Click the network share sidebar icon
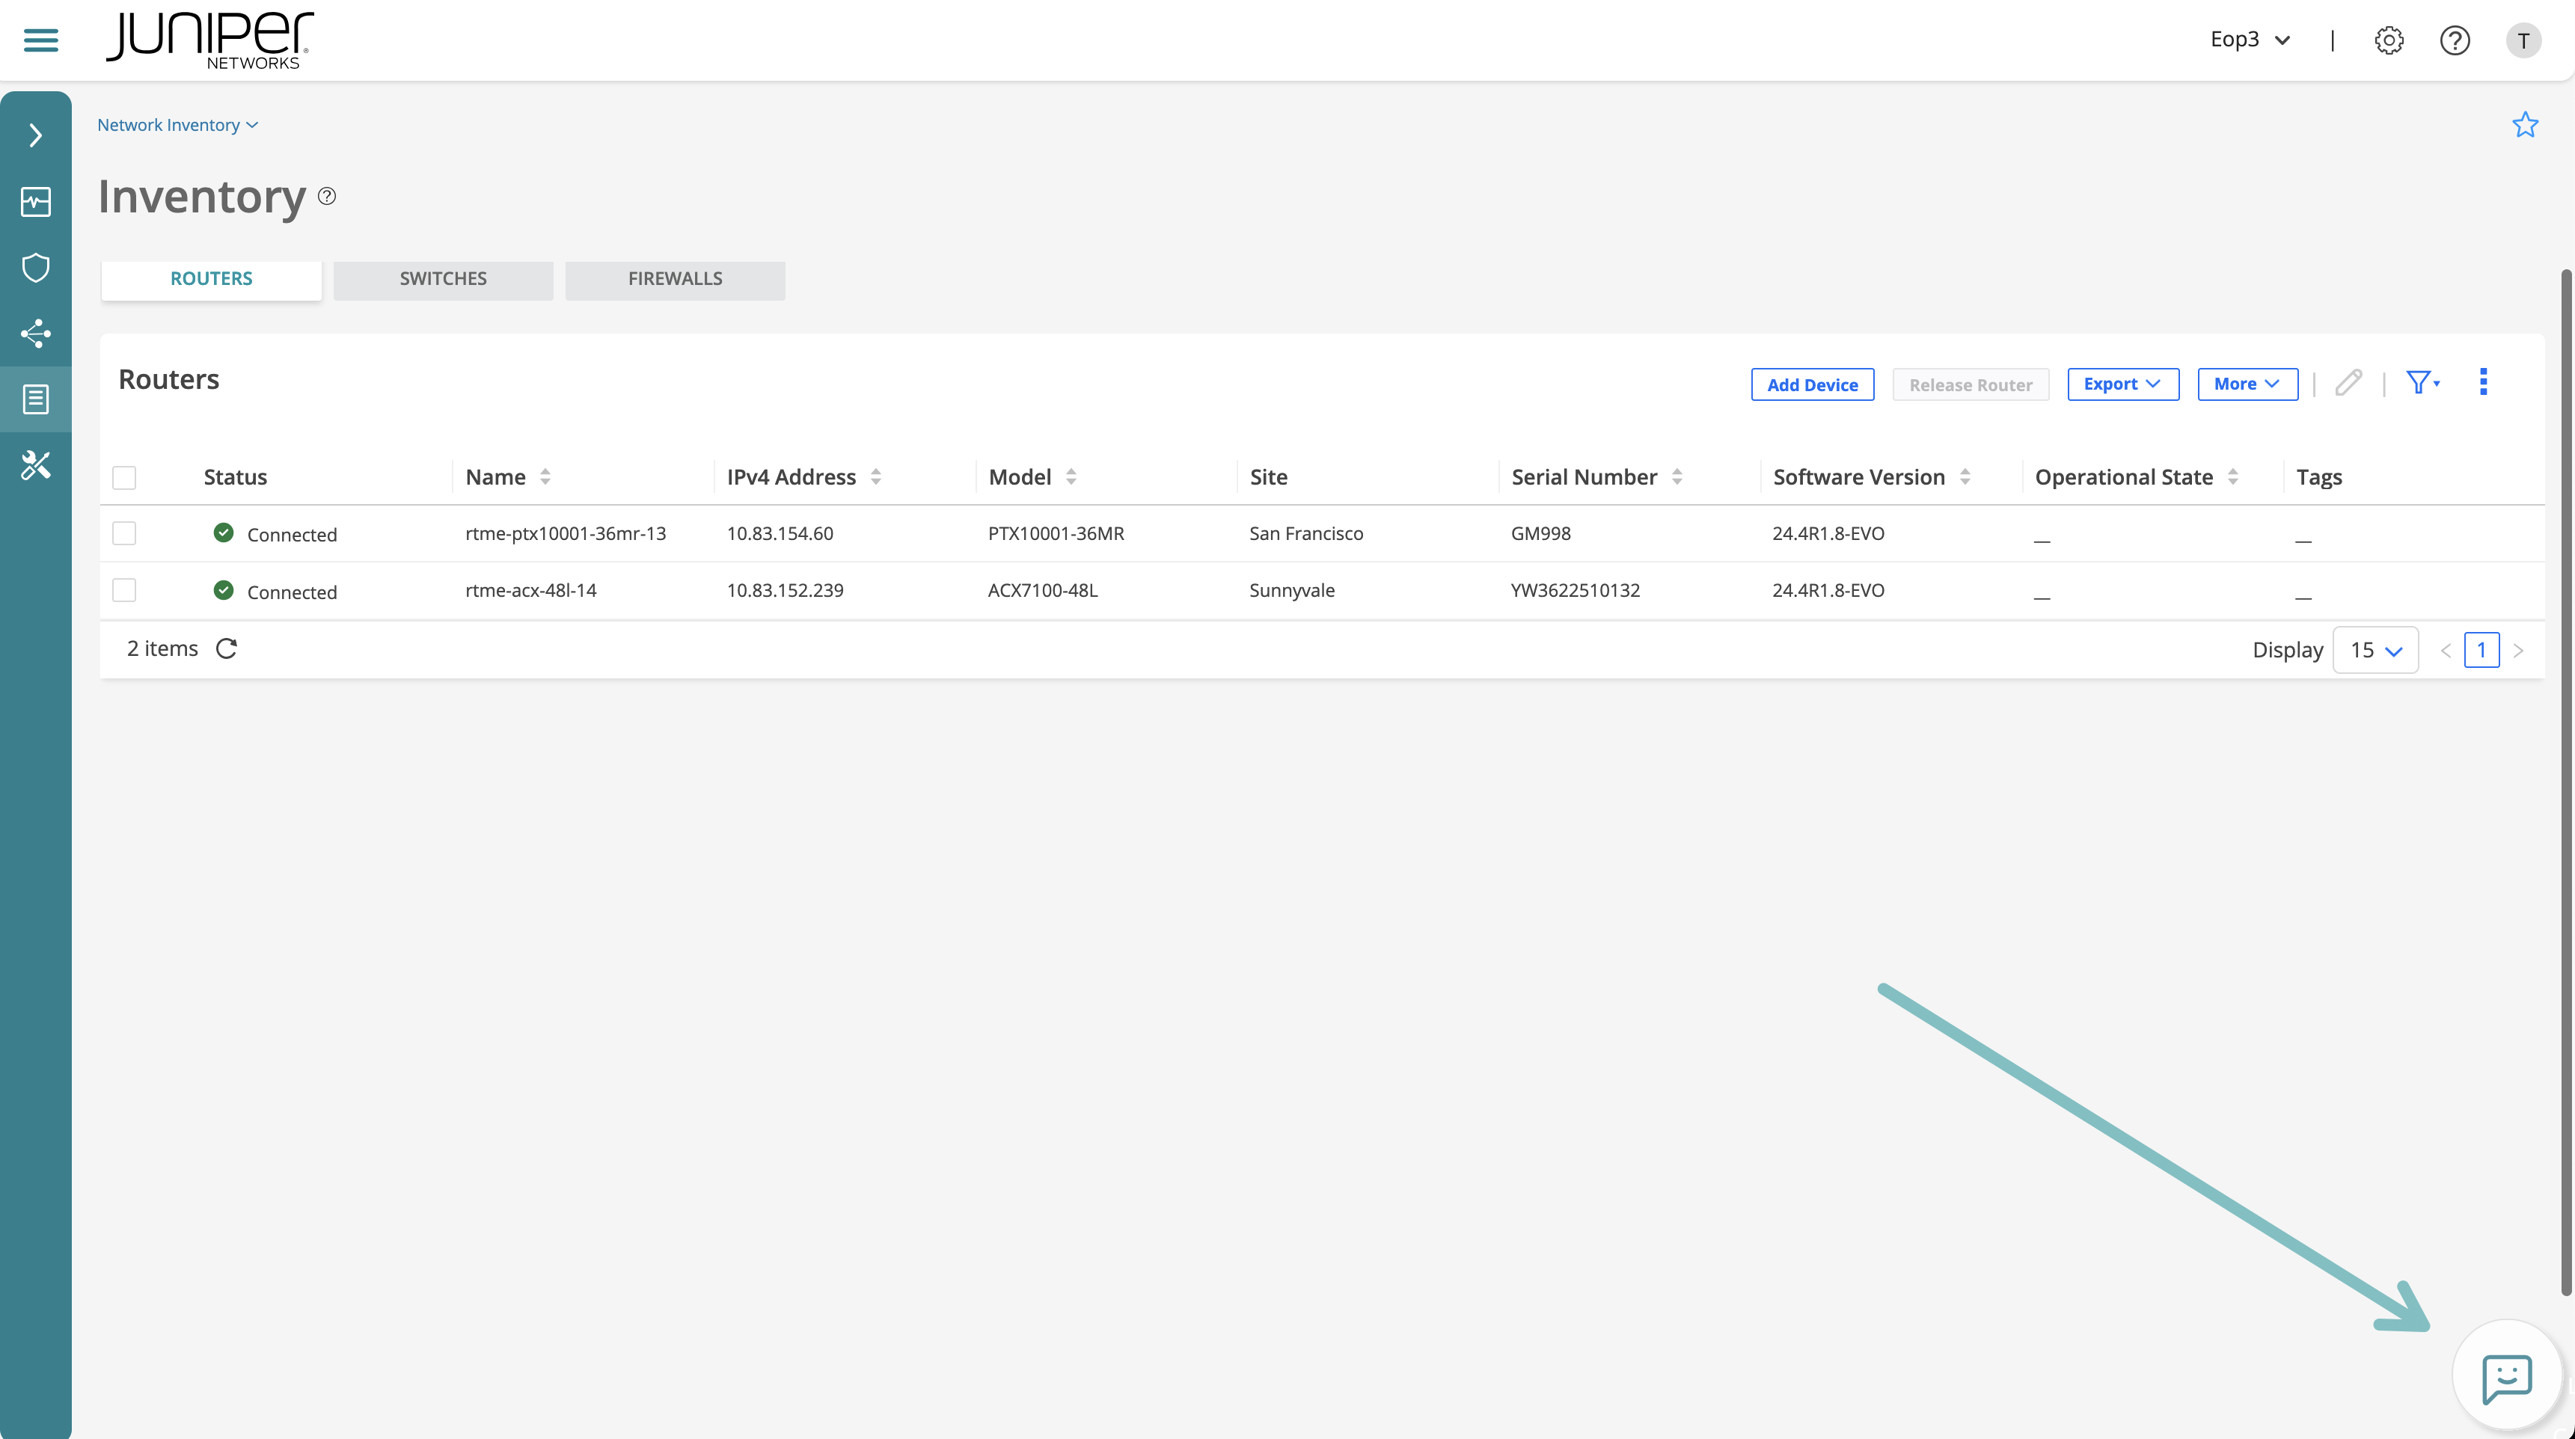This screenshot has height=1439, width=2575. coord(36,334)
